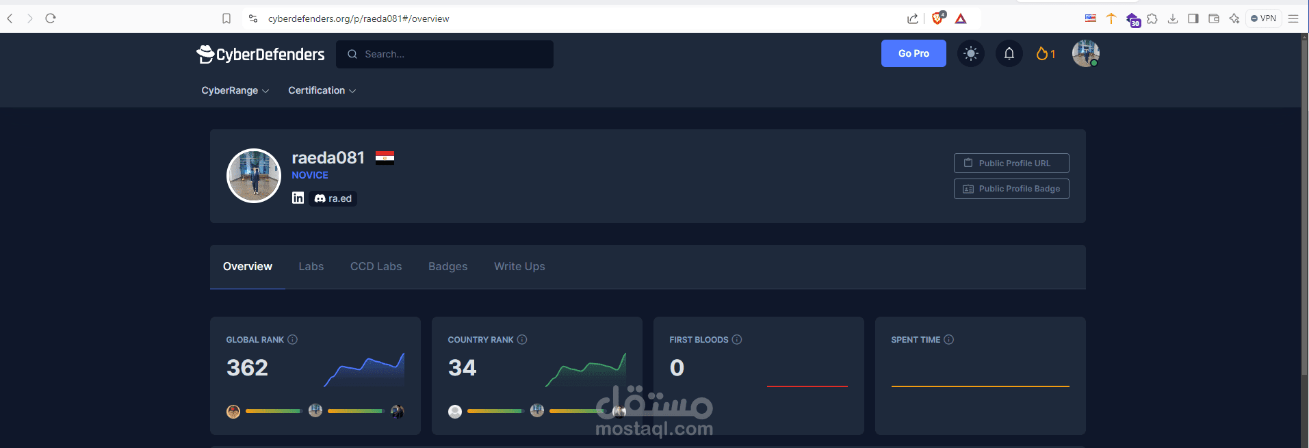Click the raeda081 profile picture
This screenshot has width=1309, height=448.
pyautogui.click(x=254, y=176)
